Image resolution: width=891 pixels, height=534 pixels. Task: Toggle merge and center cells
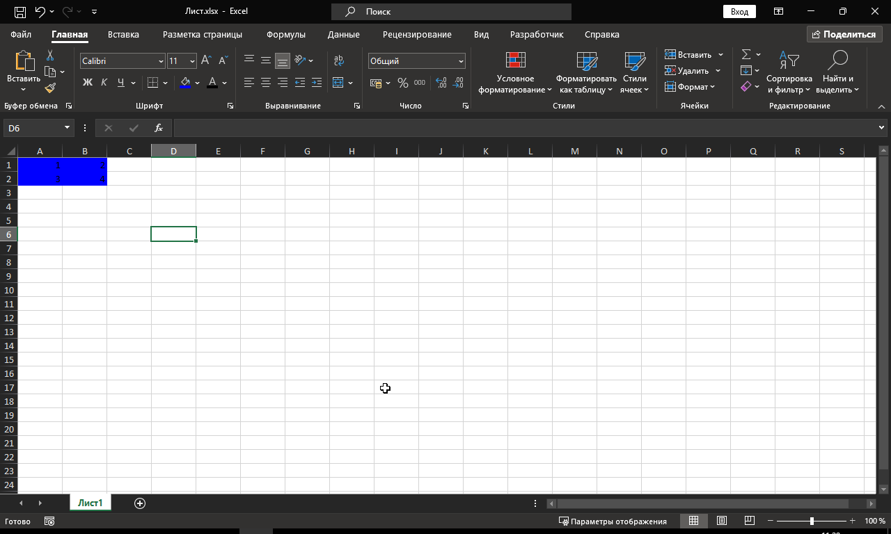coord(338,82)
